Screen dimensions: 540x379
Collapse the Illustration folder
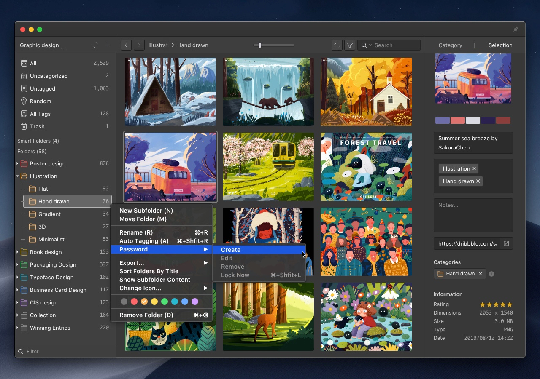pos(17,176)
